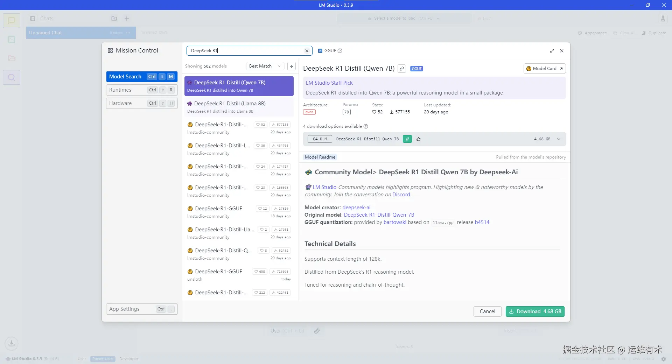Select the DeepSeek-R1-Distill-Q... result

tap(239, 254)
